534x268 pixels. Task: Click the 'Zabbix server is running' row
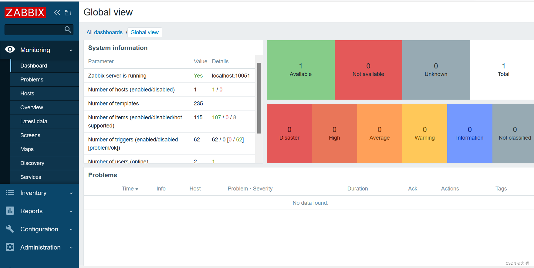169,76
